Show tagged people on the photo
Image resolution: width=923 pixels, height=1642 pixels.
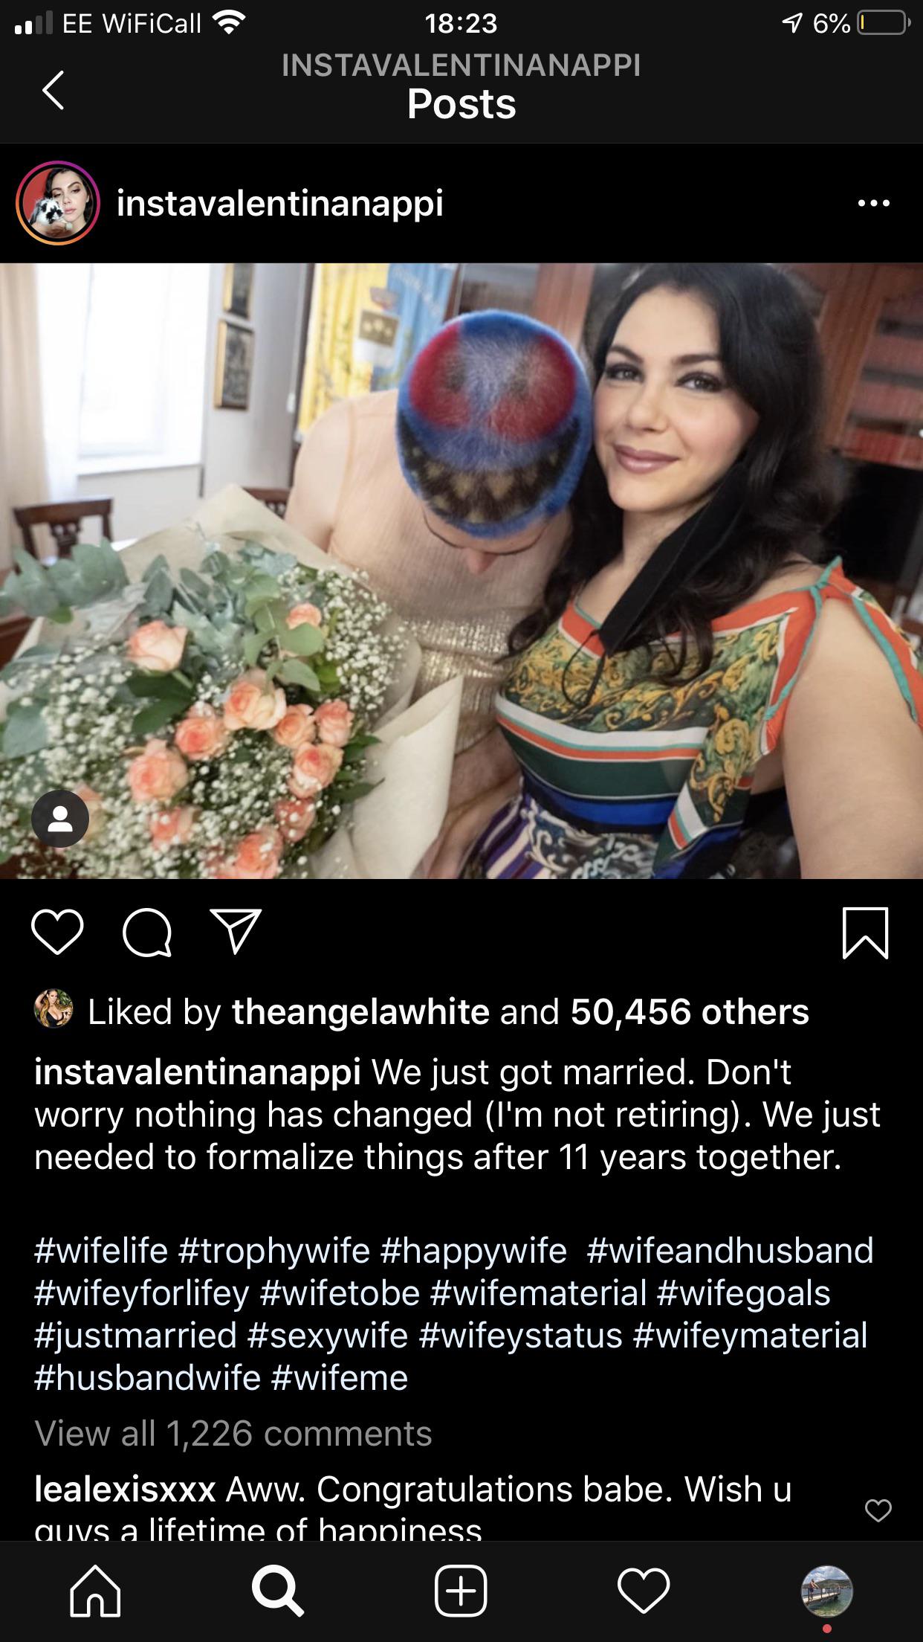[x=60, y=819]
